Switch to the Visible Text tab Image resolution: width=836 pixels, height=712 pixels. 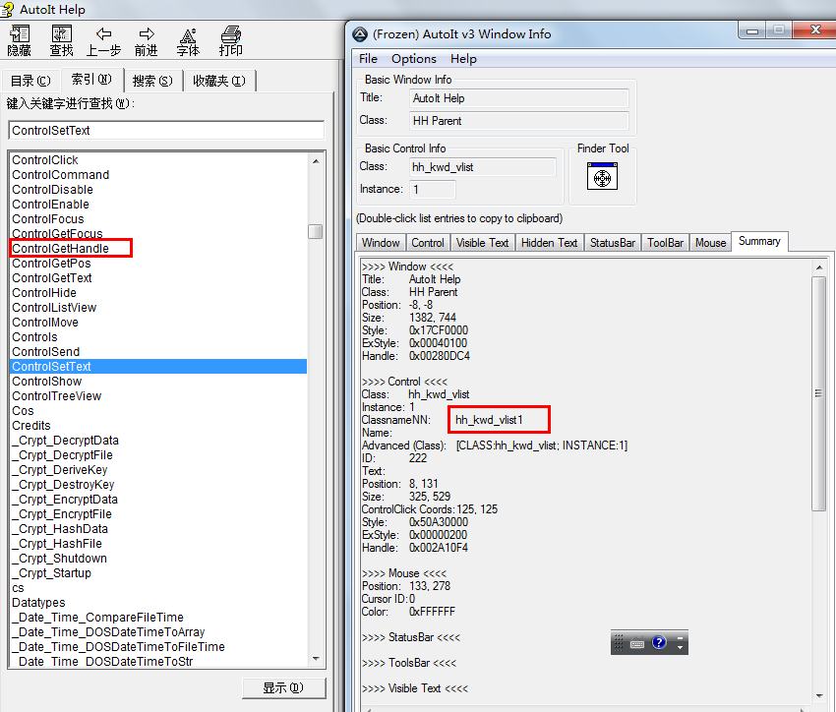[483, 243]
